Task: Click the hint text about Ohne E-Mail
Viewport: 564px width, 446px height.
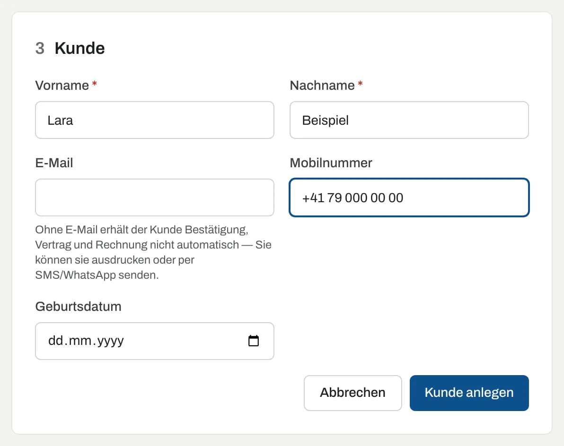Action: click(x=153, y=252)
